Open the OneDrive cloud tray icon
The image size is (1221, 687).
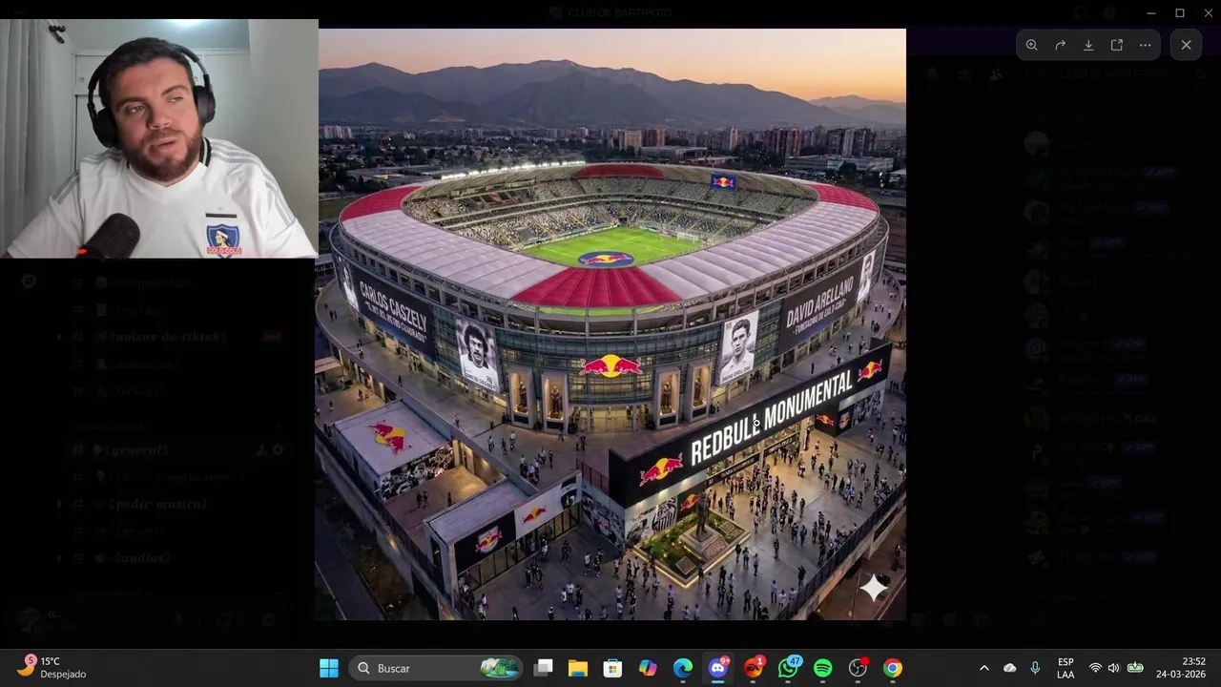pos(1009,668)
